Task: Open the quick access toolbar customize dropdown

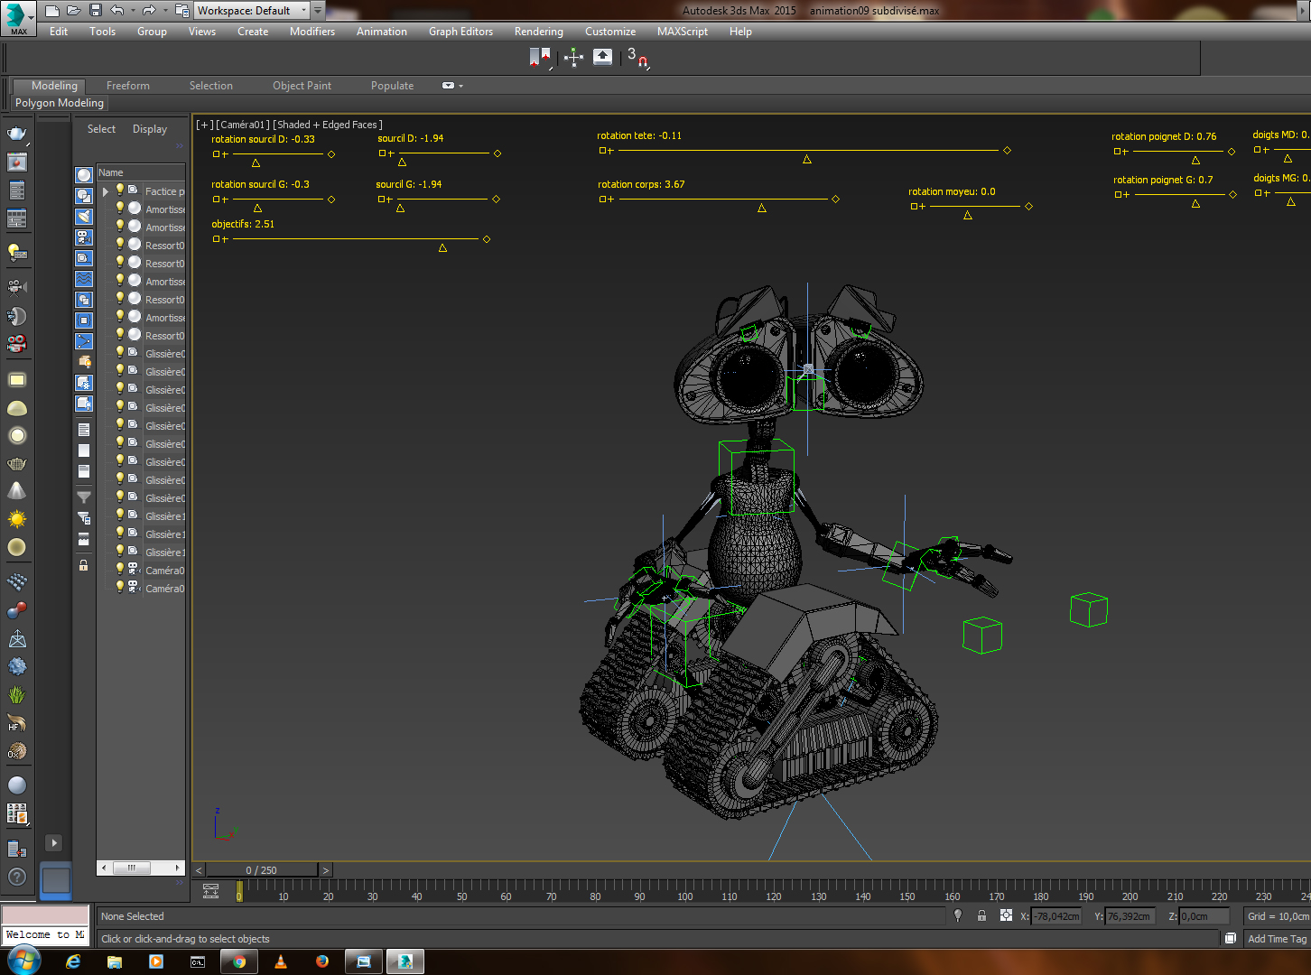Action: pos(318,11)
